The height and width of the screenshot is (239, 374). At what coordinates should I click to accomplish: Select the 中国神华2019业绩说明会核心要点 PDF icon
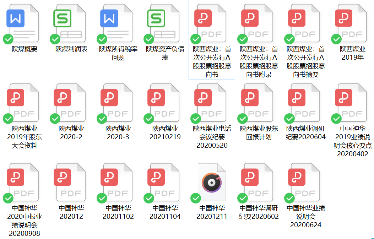351,103
